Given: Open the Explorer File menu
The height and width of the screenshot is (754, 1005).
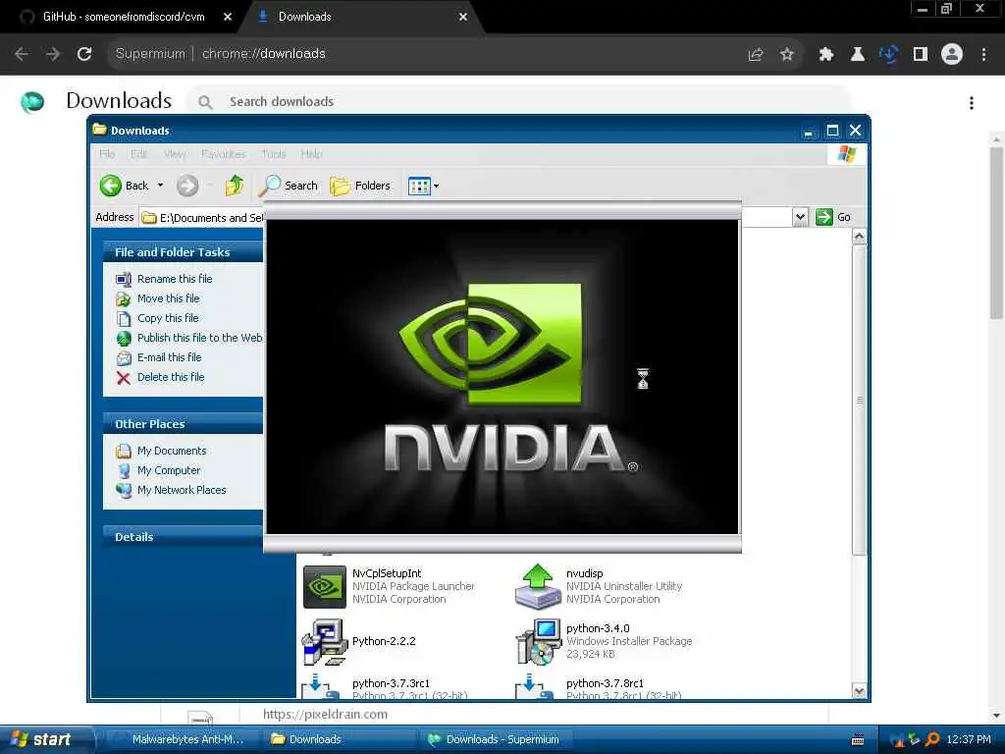Looking at the screenshot, I should pos(107,154).
